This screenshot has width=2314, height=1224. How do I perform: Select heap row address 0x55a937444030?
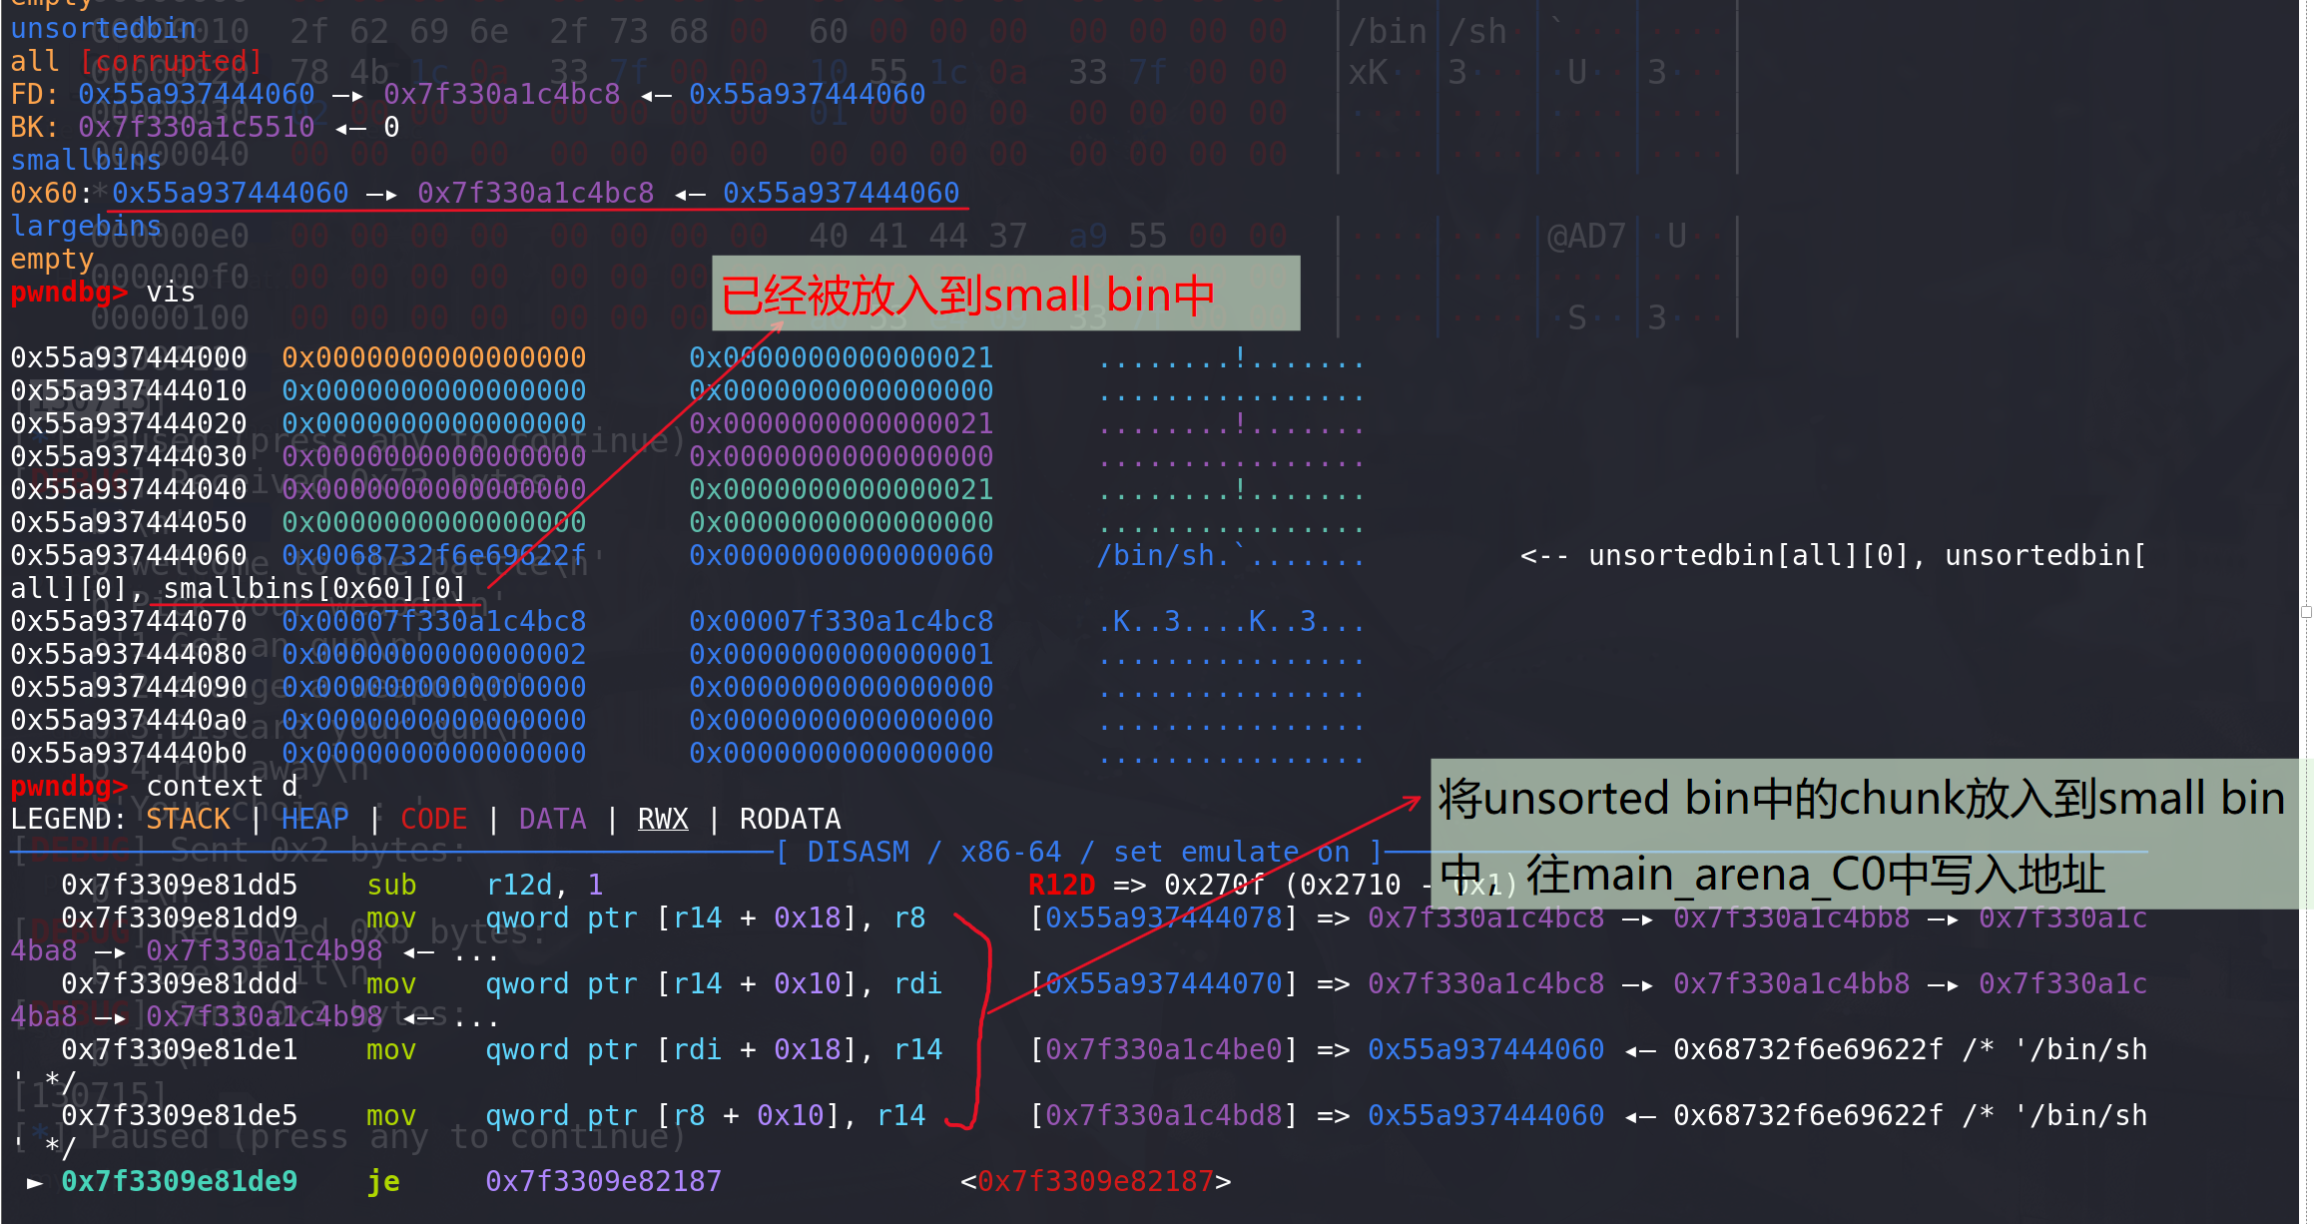(129, 456)
